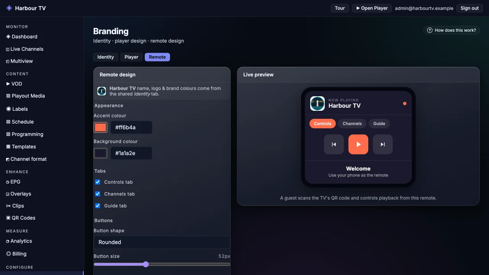Viewport: 489px width, 275px height.
Task: Click the Overlays sidebar icon
Action: (8, 194)
